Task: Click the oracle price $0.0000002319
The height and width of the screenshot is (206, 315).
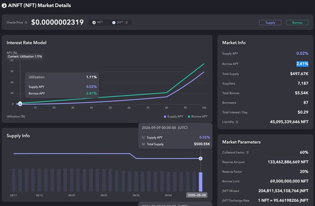Action: pyautogui.click(x=57, y=22)
